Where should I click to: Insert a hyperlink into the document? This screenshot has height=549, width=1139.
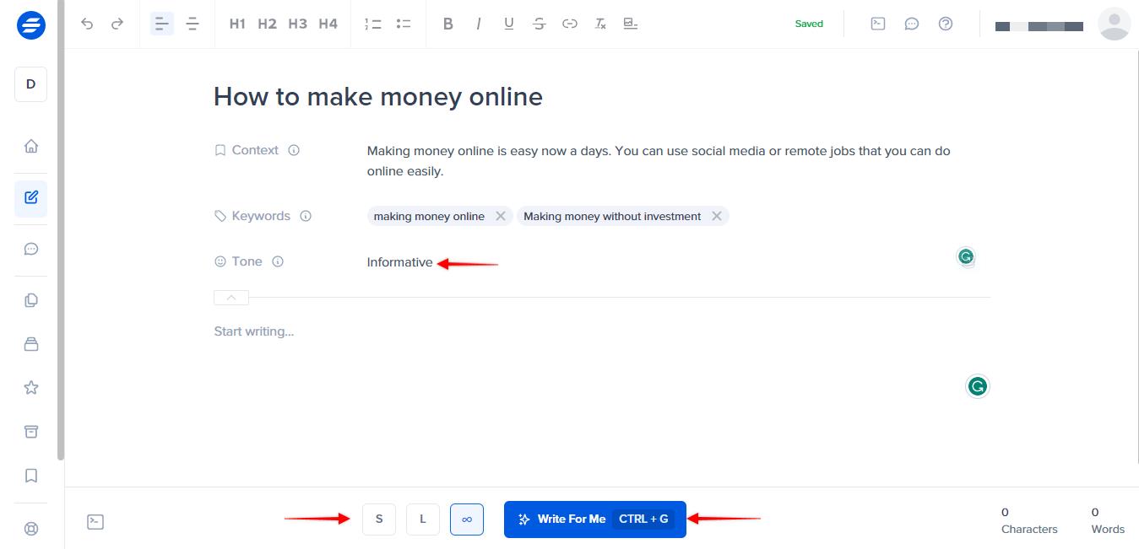coord(570,24)
